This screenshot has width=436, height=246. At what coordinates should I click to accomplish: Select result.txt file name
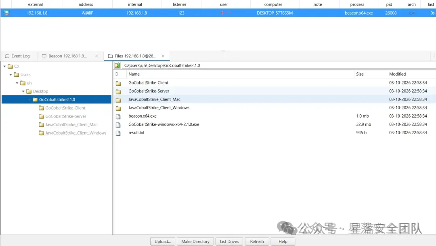[x=136, y=133]
